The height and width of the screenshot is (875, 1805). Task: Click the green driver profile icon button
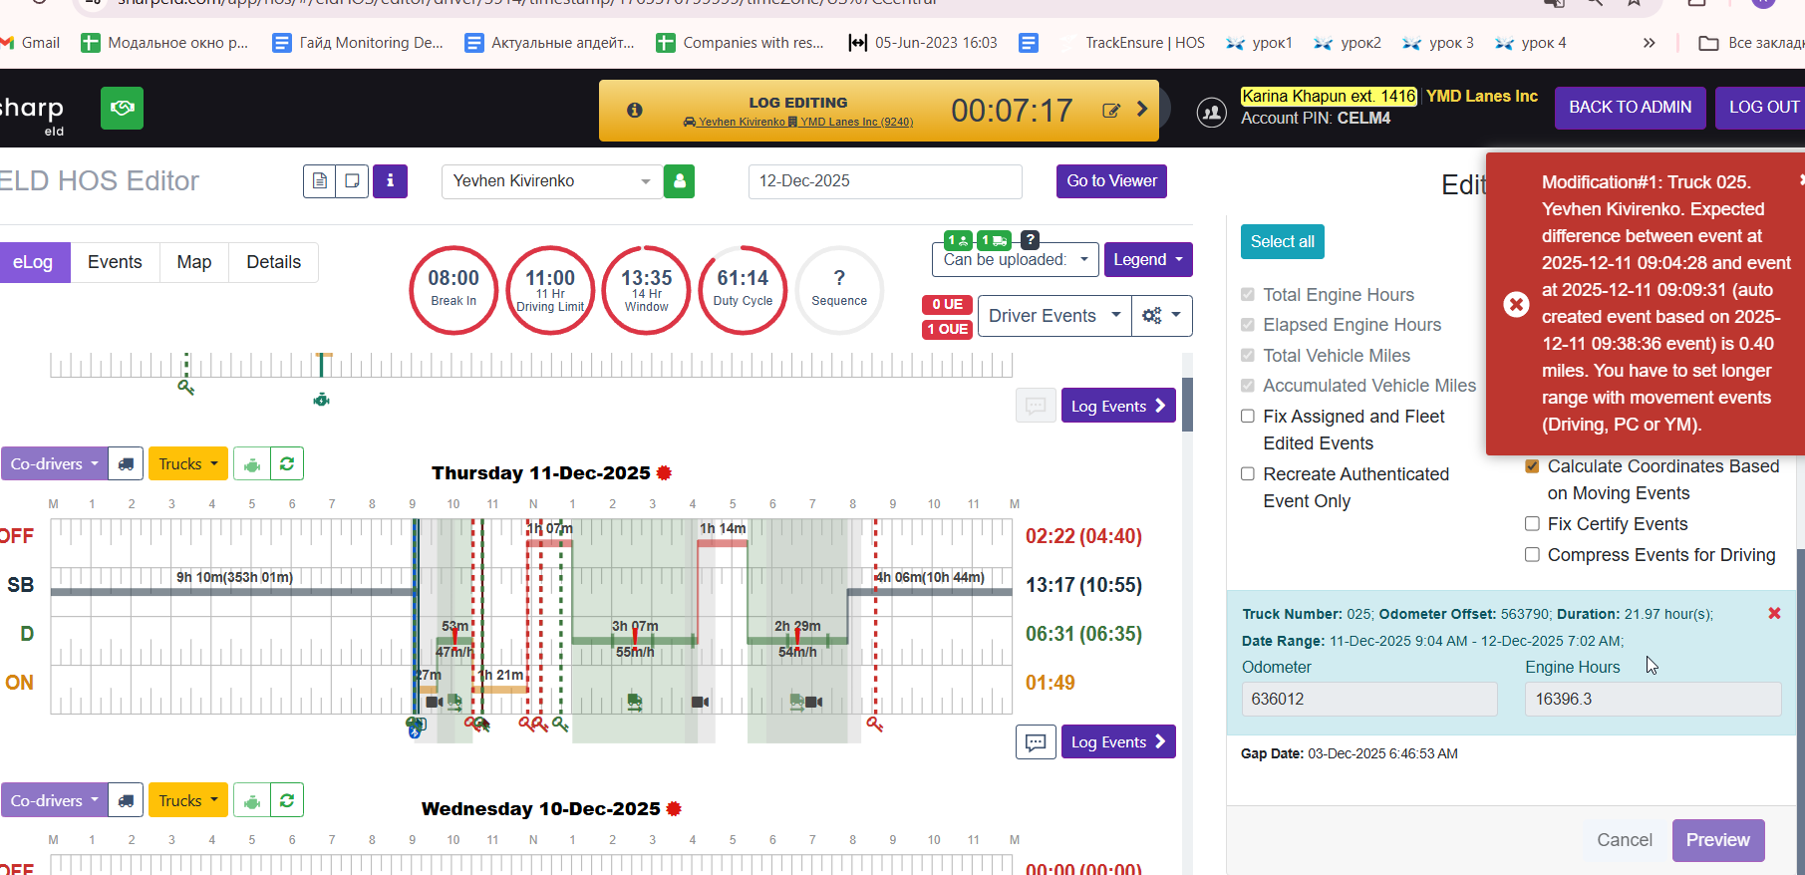pyautogui.click(x=679, y=181)
